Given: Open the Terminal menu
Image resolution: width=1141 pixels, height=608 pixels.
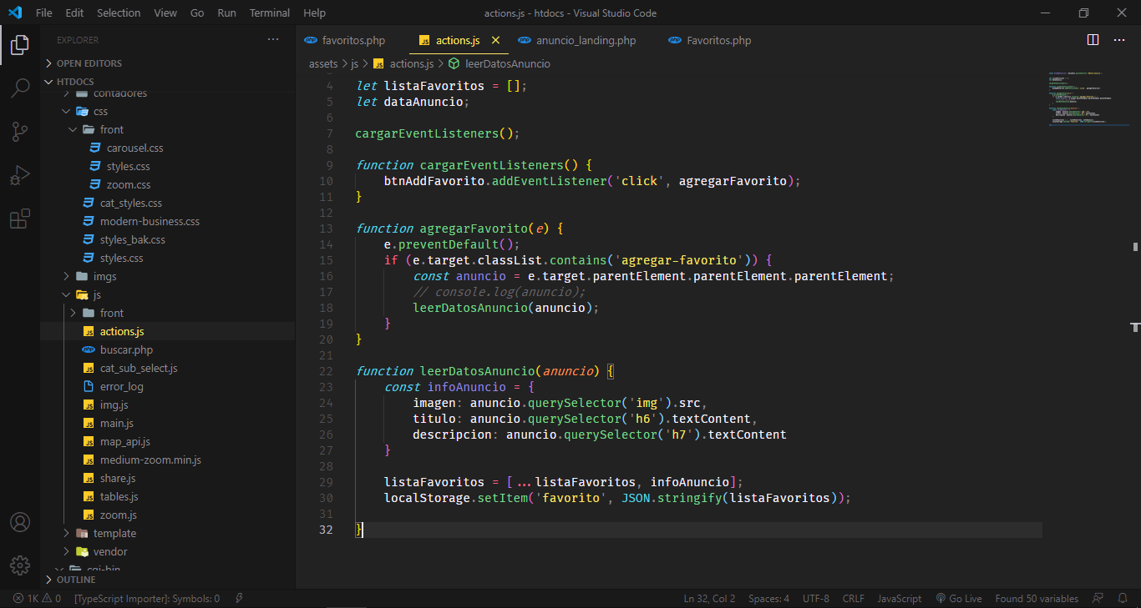Looking at the screenshot, I should click(270, 13).
